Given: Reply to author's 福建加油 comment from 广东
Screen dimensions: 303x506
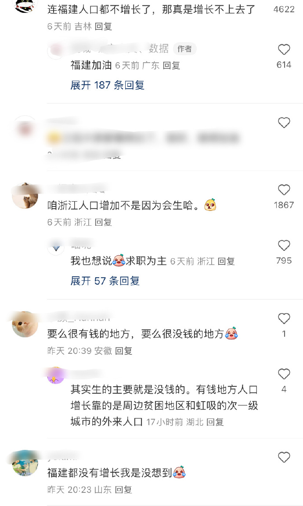Looking at the screenshot, I should pos(171,65).
